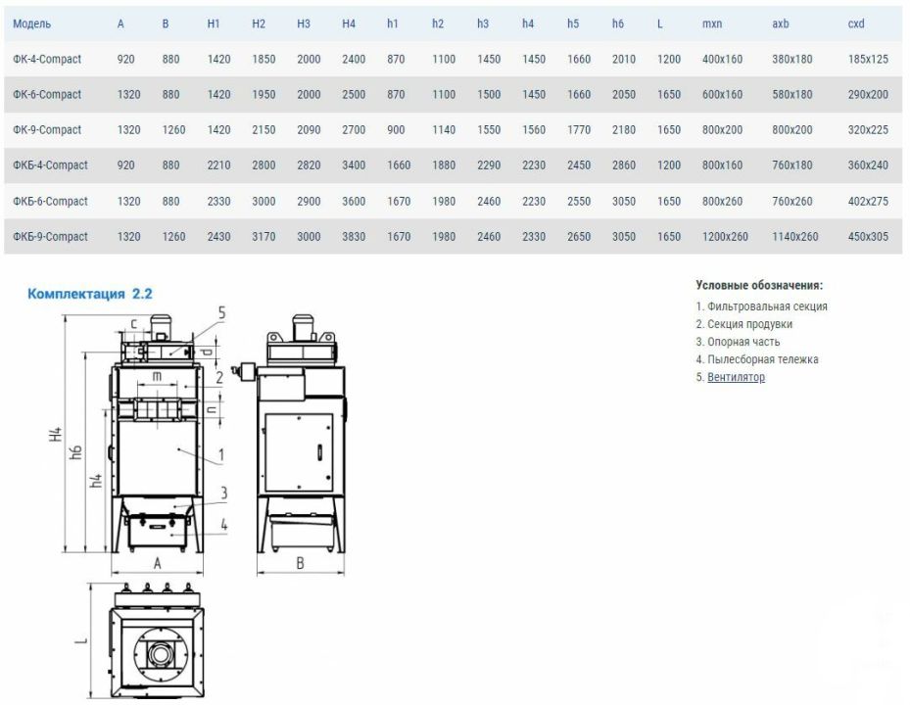910x705 pixels.
Task: Click the Модель column header
Action: pyautogui.click(x=32, y=23)
